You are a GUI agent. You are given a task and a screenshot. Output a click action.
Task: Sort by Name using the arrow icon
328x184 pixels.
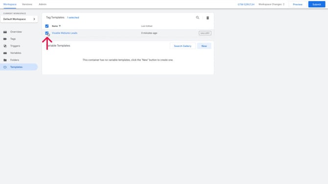point(60,26)
